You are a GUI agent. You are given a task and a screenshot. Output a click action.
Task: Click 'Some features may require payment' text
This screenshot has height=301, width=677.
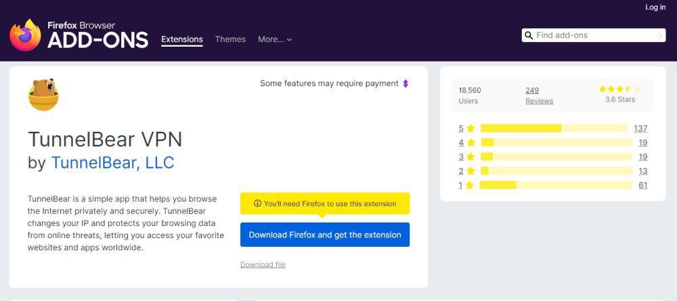[x=329, y=84]
